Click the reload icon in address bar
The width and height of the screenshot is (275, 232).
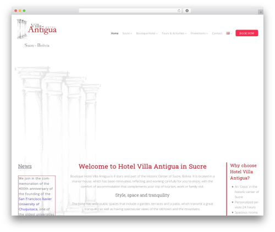point(179,11)
